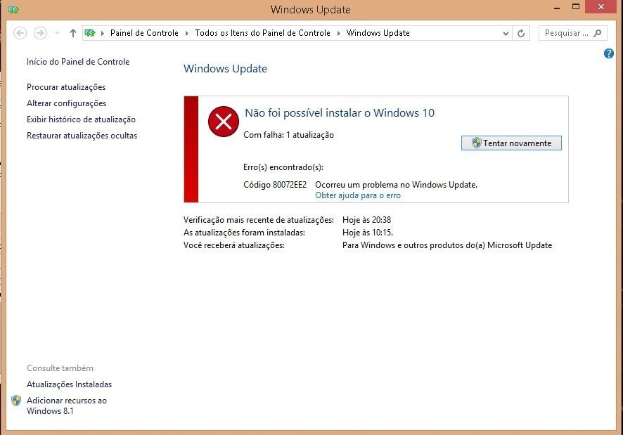The width and height of the screenshot is (623, 435).
Task: Click Windows Update breadcrumb item
Action: coord(378,33)
